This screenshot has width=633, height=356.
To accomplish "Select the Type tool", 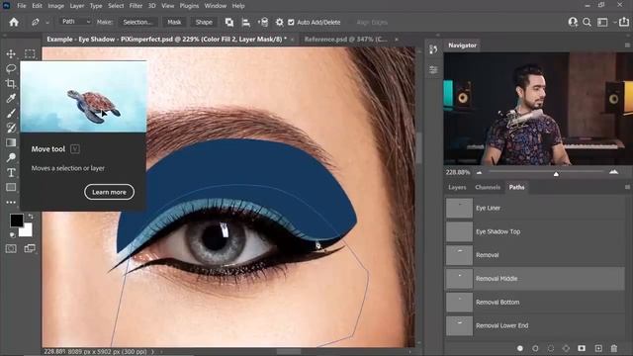I will click(x=11, y=172).
